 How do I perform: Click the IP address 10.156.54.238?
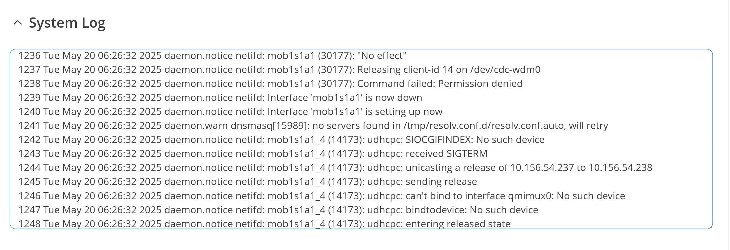point(620,167)
